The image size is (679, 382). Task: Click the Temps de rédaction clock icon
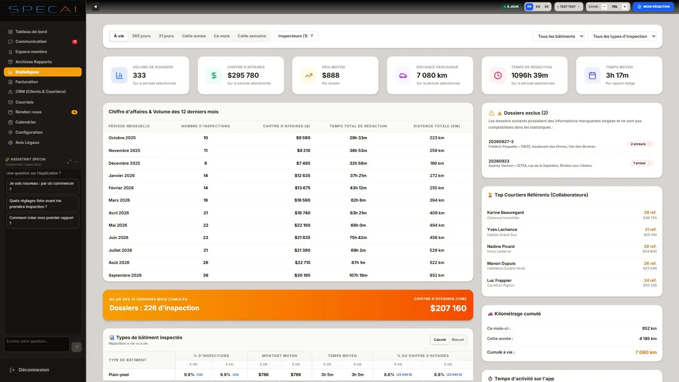(498, 76)
